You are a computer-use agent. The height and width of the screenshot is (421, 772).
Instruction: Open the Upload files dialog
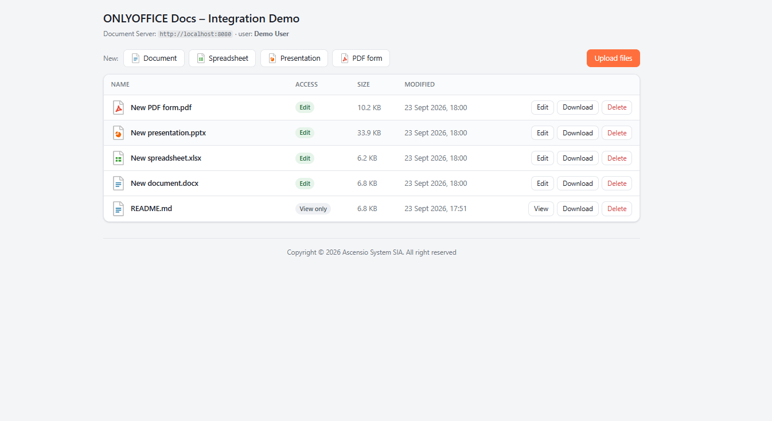coord(613,58)
